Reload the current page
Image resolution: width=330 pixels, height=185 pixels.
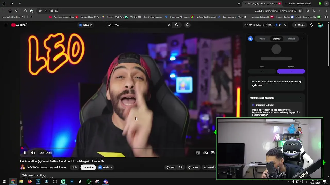(x=314, y=11)
